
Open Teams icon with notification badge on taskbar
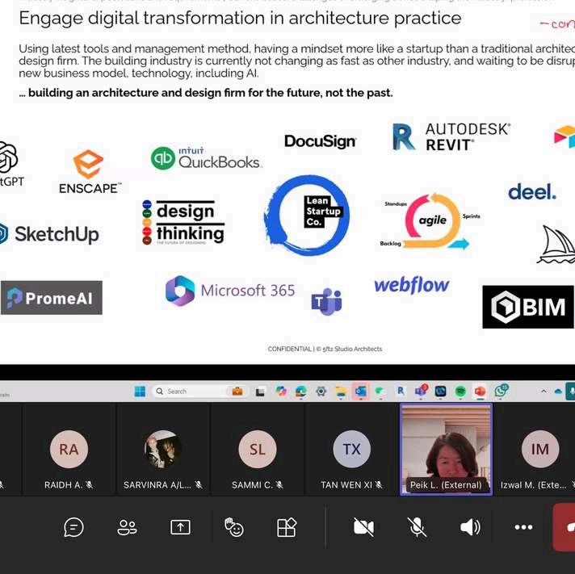point(421,391)
